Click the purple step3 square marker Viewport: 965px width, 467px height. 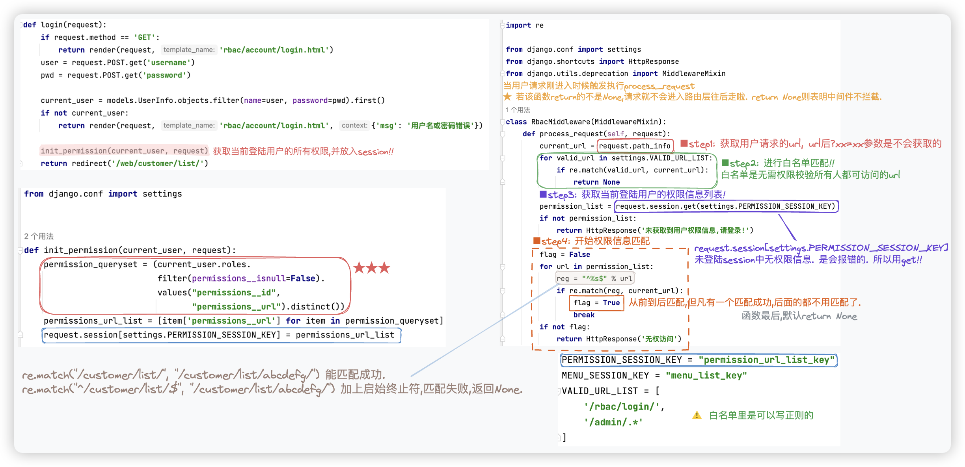[x=543, y=194]
